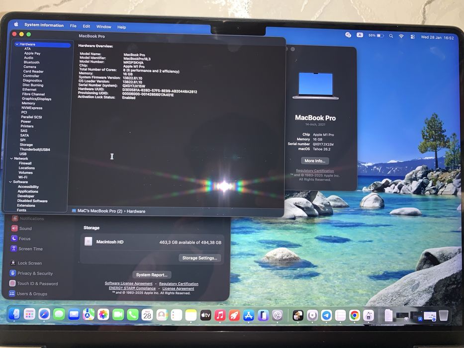
Task: Select Thunderbolt/USB4 in sidebar
Action: tap(35, 150)
